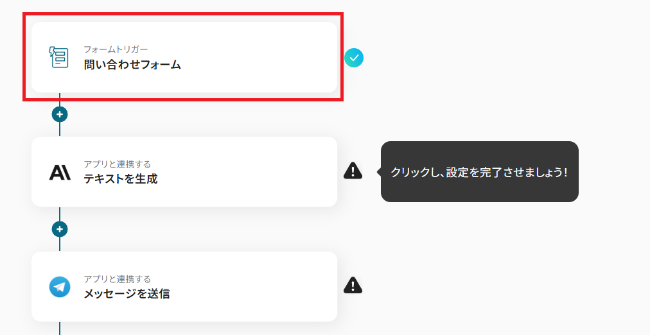Click the teal checkmark status icon
Viewport: 650px width, 335px height.
354,58
